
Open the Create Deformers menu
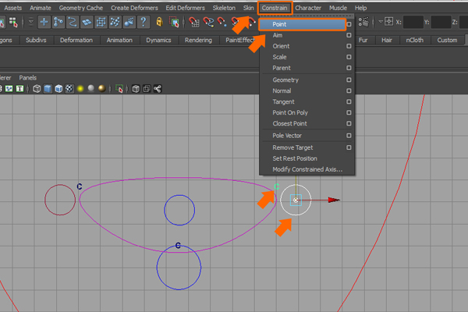pos(134,8)
